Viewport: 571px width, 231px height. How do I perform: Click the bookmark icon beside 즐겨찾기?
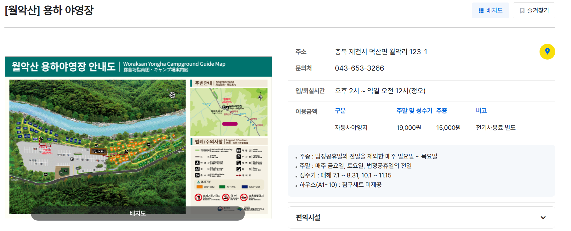pos(522,11)
